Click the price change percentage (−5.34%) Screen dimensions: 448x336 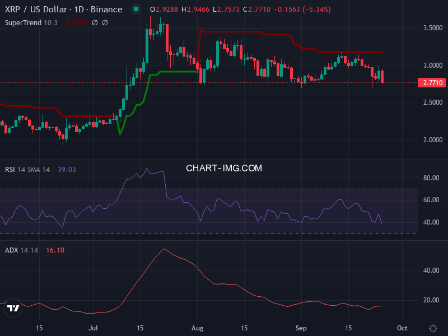point(315,10)
